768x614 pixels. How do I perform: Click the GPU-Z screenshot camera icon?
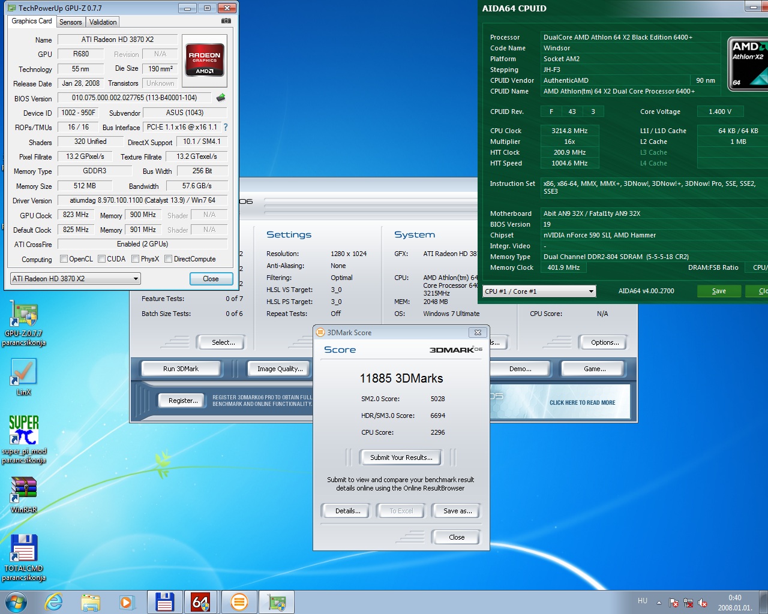coord(226,21)
